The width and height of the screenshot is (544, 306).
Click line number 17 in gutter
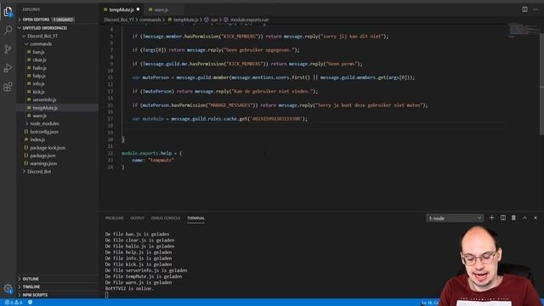pos(110,119)
